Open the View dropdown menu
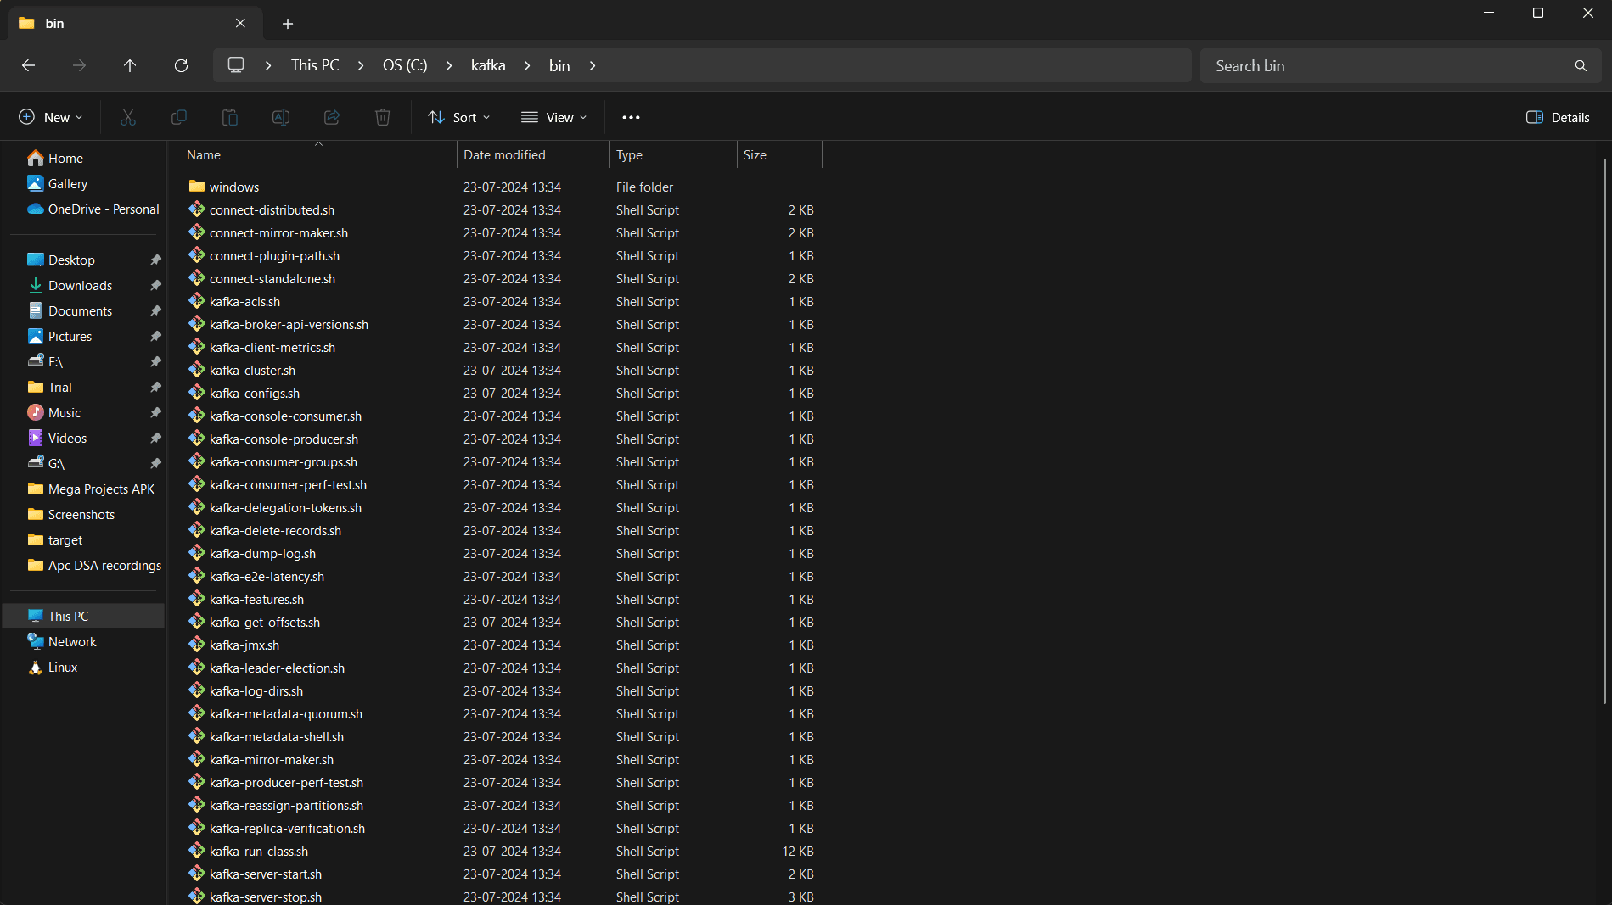The height and width of the screenshot is (905, 1612). 554,117
